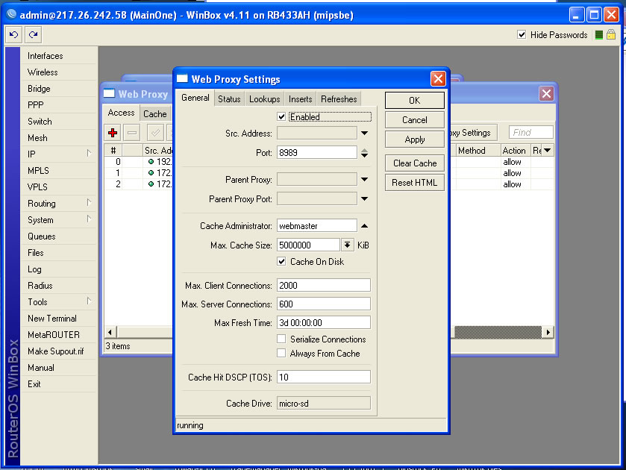Expand the Parent Proxy field arrow
Viewport: 626px width, 470px height.
(365, 179)
